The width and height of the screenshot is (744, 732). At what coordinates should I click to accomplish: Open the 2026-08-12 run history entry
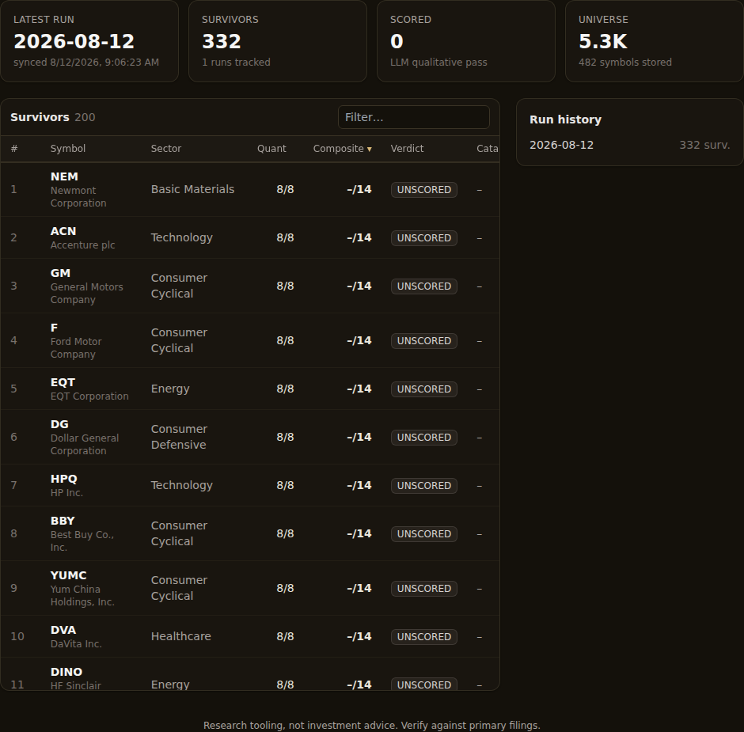[x=630, y=145]
